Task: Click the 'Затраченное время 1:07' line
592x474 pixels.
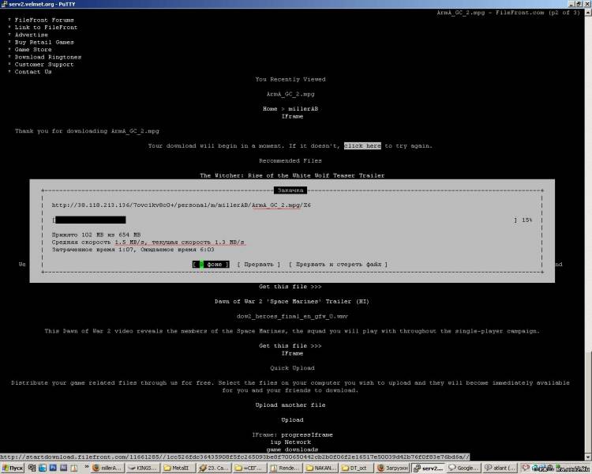Action: 133,250
